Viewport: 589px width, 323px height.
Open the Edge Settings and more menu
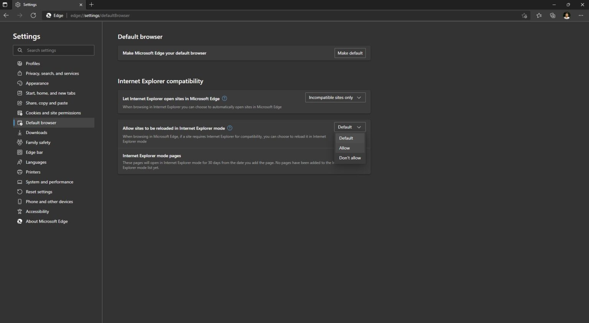pos(581,15)
